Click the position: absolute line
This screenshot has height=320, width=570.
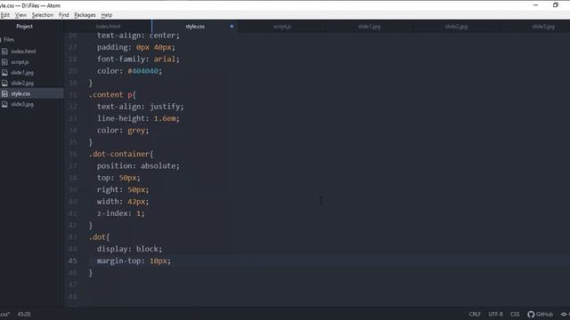(138, 166)
